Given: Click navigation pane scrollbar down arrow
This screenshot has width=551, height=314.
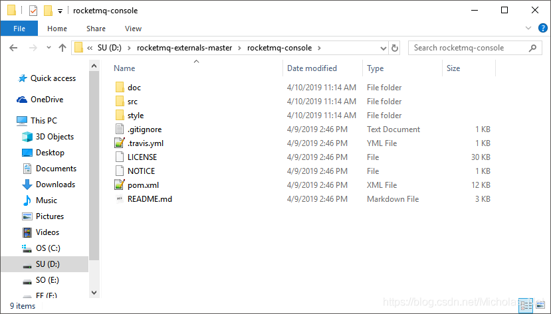Looking at the screenshot, I should pos(94,292).
